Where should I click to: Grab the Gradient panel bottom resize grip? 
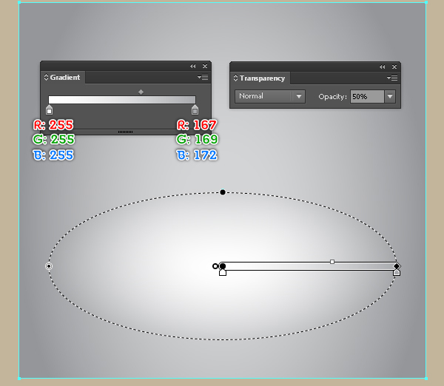pyautogui.click(x=126, y=132)
